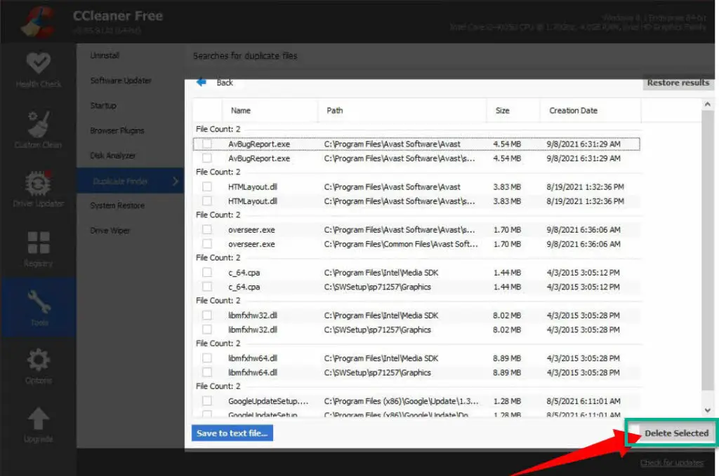The width and height of the screenshot is (719, 476).
Task: Sort results by the Path column header
Action: coord(402,110)
